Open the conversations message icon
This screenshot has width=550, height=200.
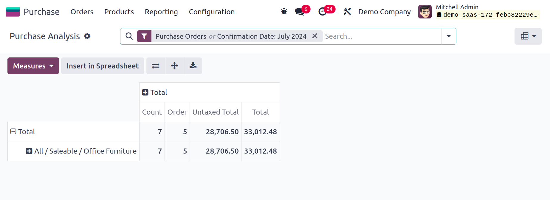[x=299, y=12]
